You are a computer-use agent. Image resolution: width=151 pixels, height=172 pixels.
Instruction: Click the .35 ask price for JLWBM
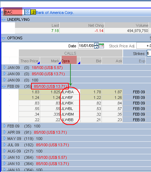click(x=112, y=114)
